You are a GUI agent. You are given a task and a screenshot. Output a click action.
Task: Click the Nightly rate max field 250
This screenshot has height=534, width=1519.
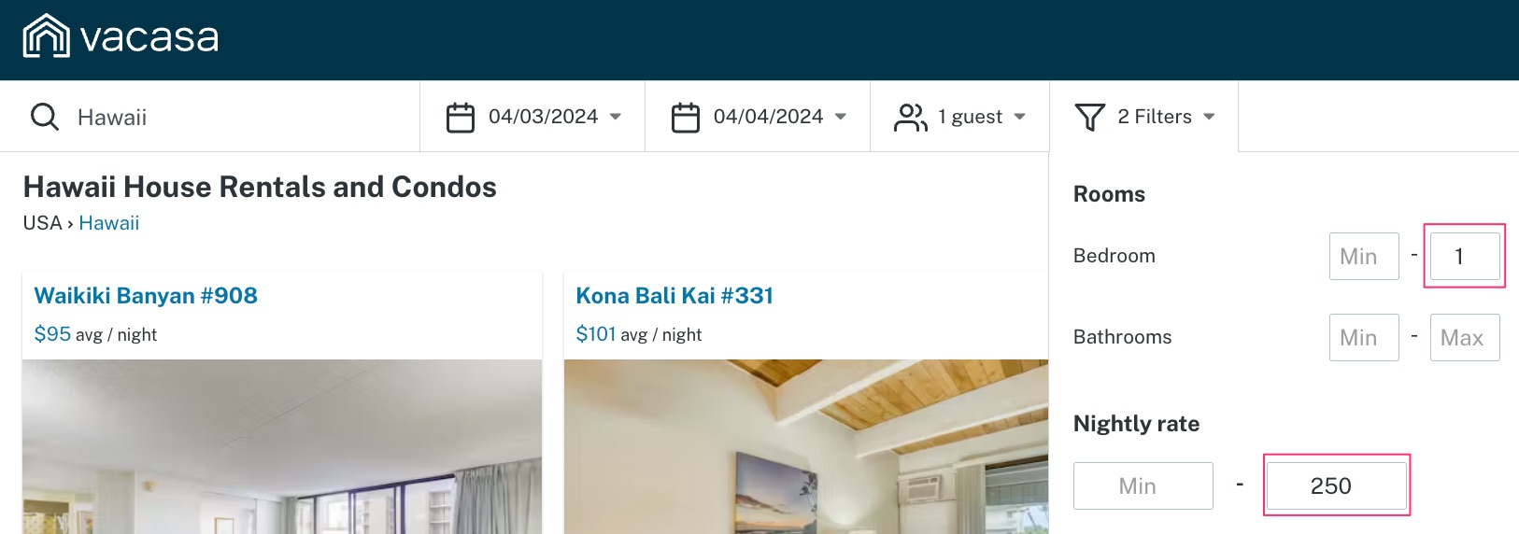(x=1337, y=485)
